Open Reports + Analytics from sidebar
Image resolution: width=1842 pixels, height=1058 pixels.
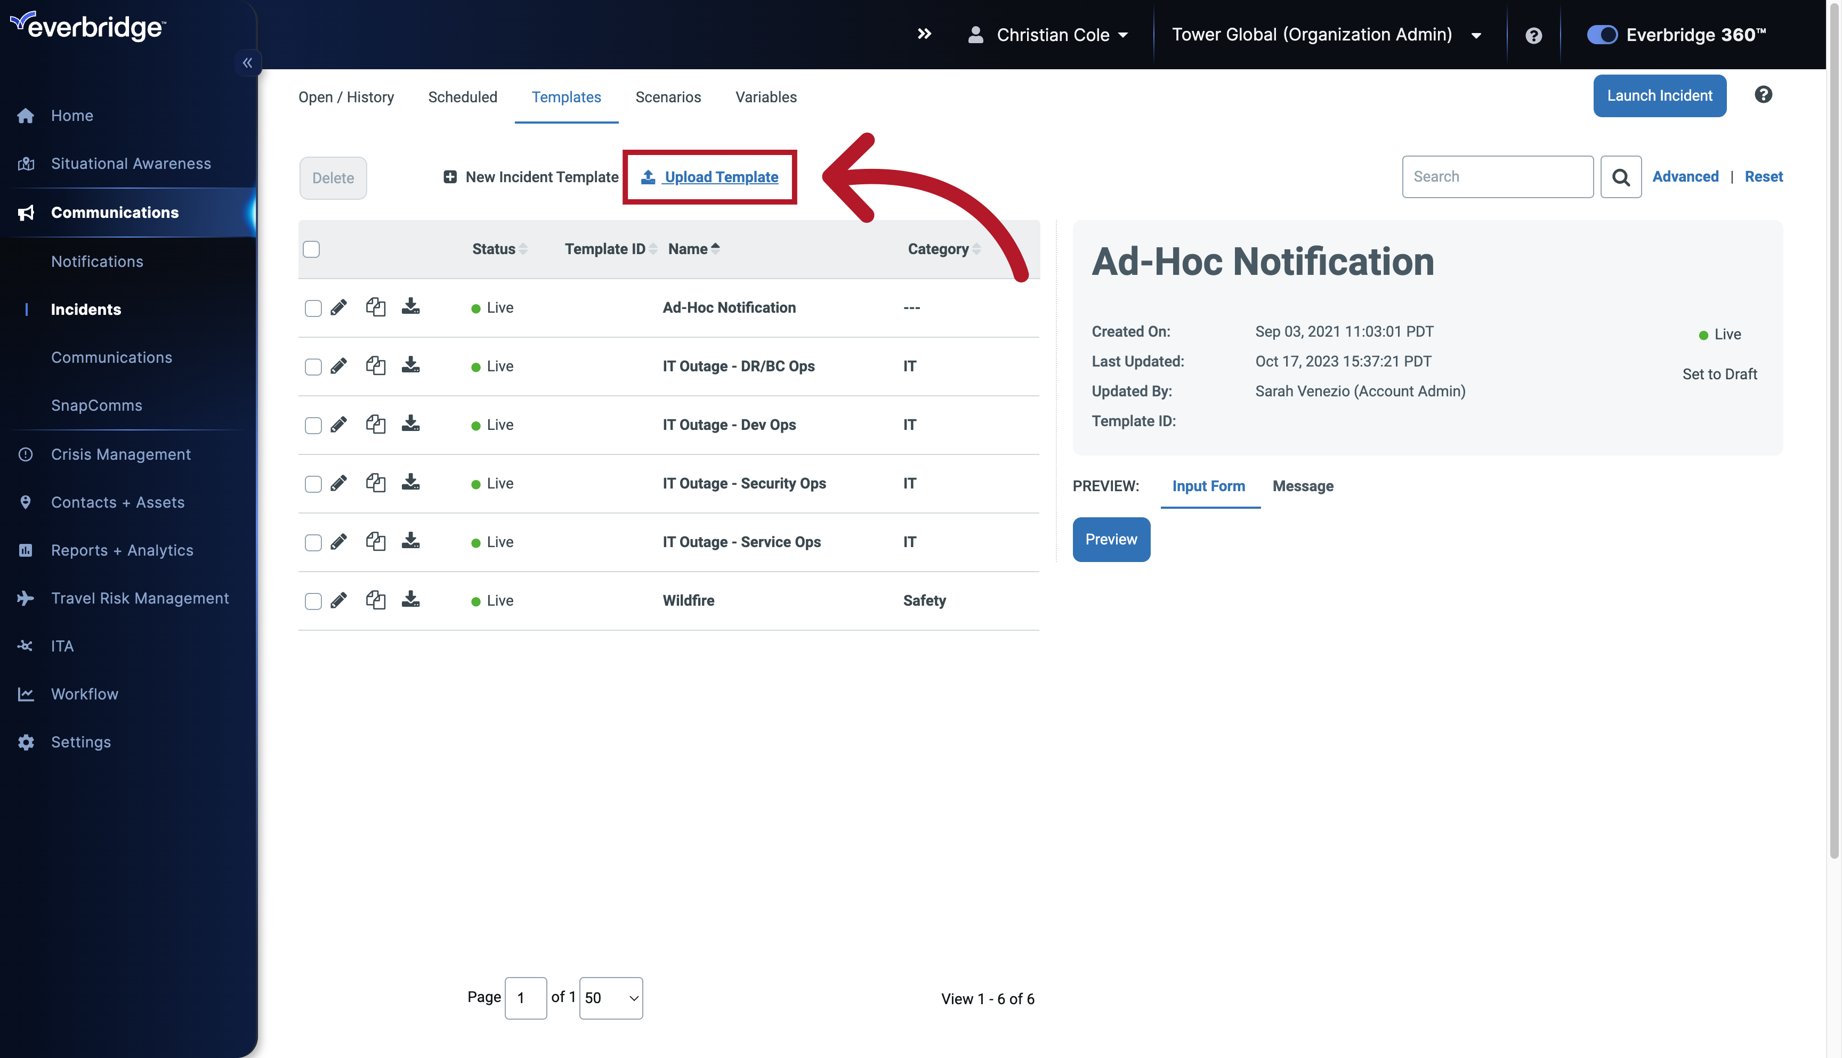pos(122,550)
